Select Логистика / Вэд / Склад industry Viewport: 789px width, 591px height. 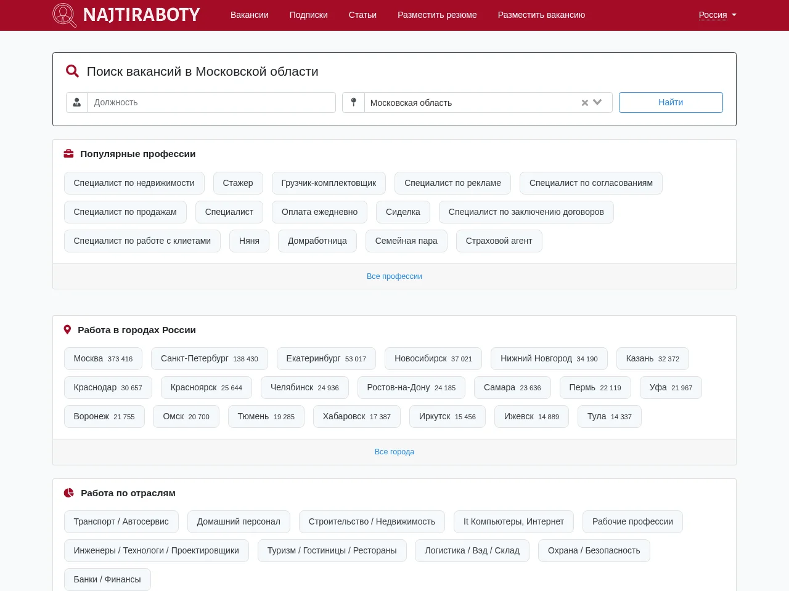click(472, 551)
